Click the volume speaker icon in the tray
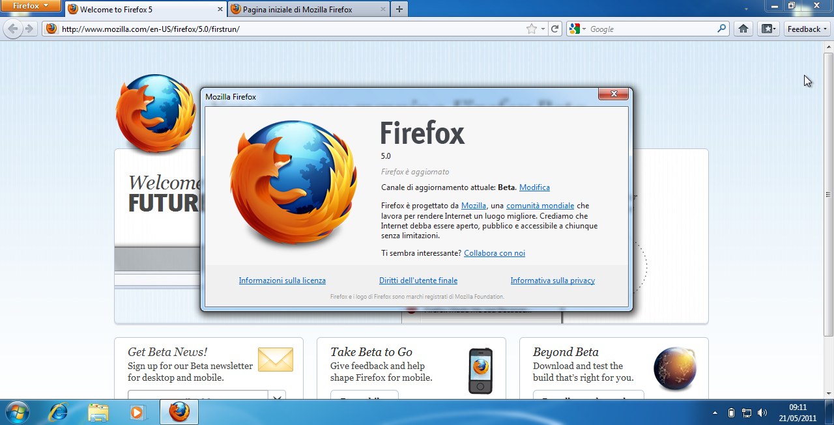834x425 pixels. click(762, 413)
